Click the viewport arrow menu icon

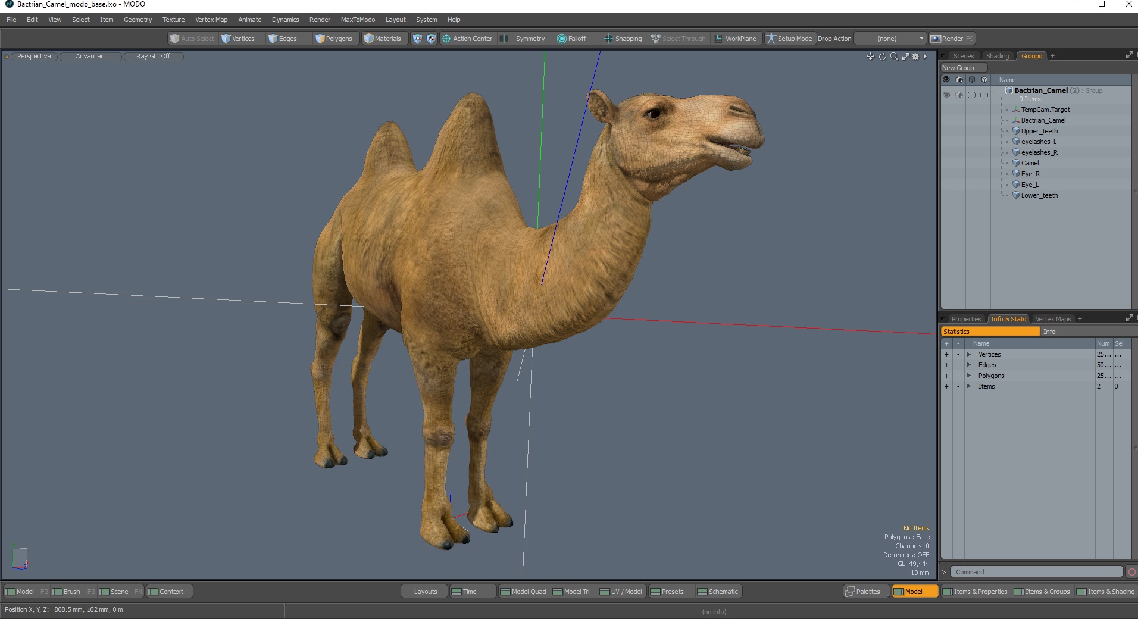[x=925, y=57]
